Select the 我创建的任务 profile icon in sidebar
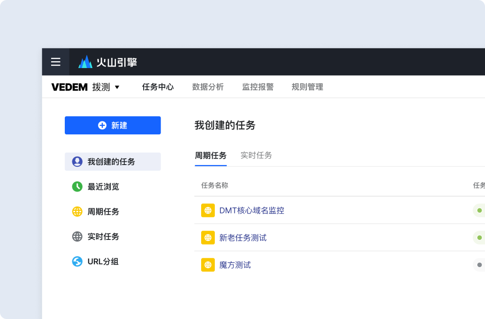Viewport: 485px width, 319px height. click(x=77, y=162)
